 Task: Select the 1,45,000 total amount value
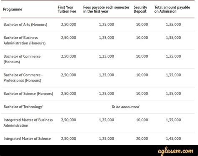[x=173, y=138]
